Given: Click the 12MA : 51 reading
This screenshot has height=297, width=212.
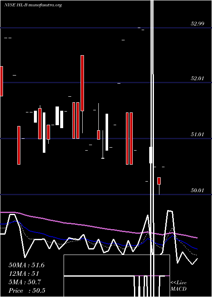Looking at the screenshot, I should [x=24, y=274].
